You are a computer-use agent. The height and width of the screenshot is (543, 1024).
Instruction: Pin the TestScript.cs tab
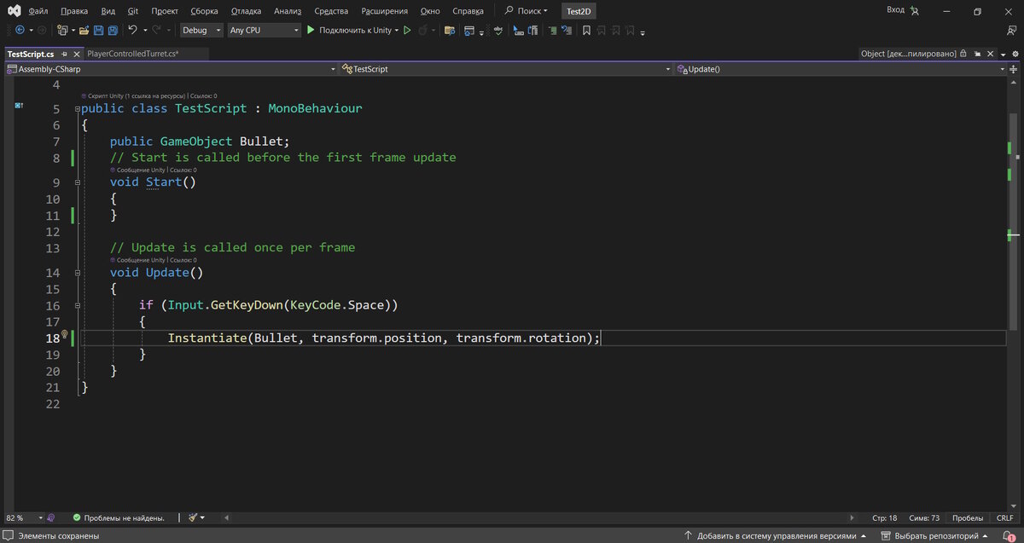[64, 54]
